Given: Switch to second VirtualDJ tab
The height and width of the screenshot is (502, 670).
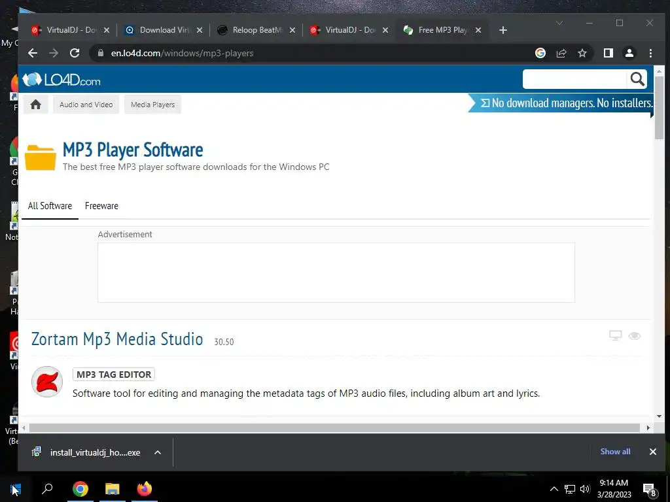Looking at the screenshot, I should pyautogui.click(x=349, y=30).
